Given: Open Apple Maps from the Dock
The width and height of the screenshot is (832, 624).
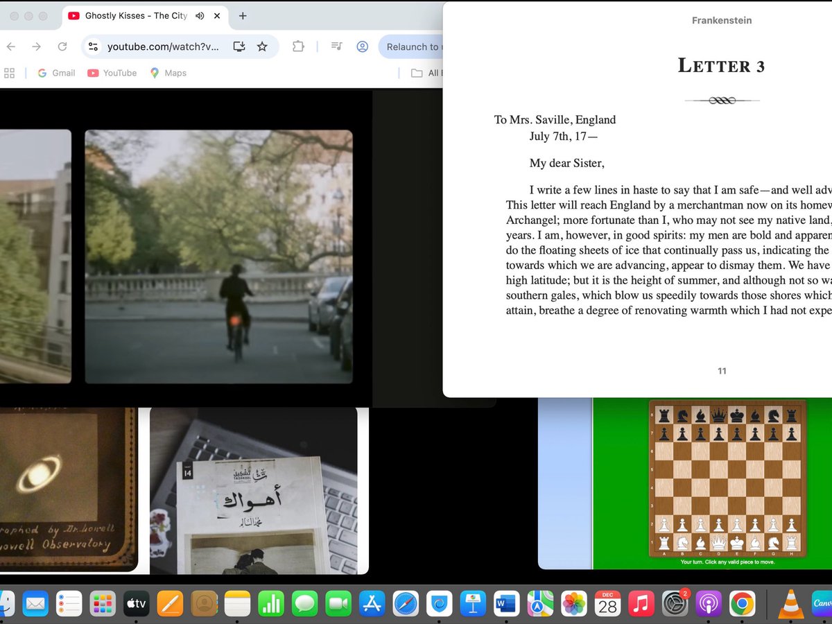Looking at the screenshot, I should (540, 604).
